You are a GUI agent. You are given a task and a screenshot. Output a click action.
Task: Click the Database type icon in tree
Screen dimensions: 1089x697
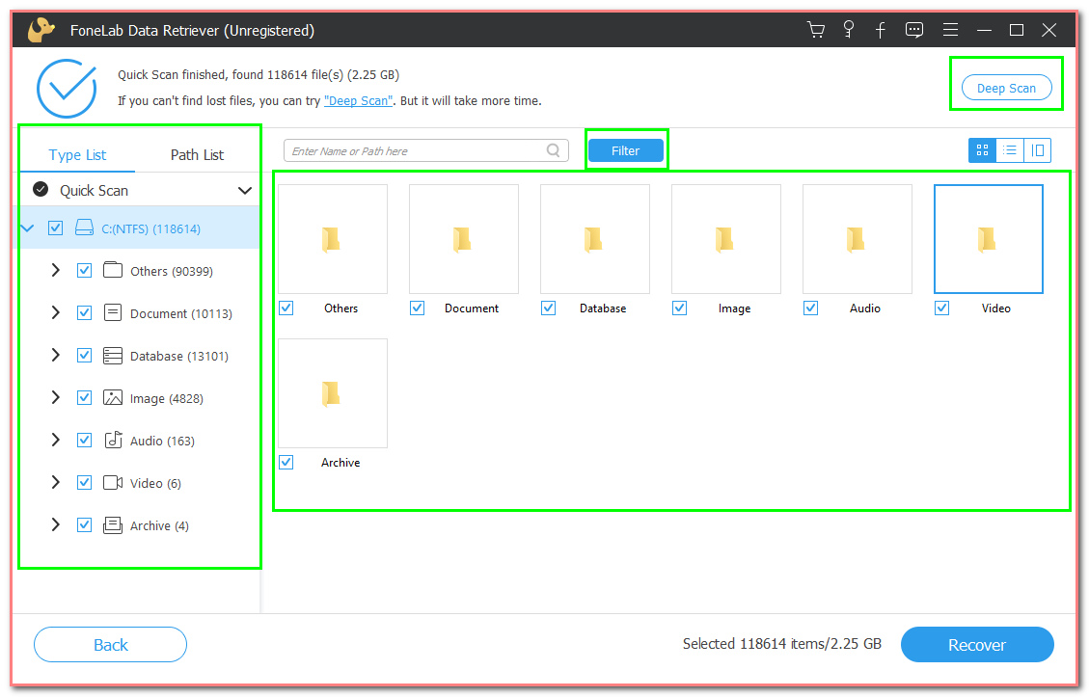(113, 356)
